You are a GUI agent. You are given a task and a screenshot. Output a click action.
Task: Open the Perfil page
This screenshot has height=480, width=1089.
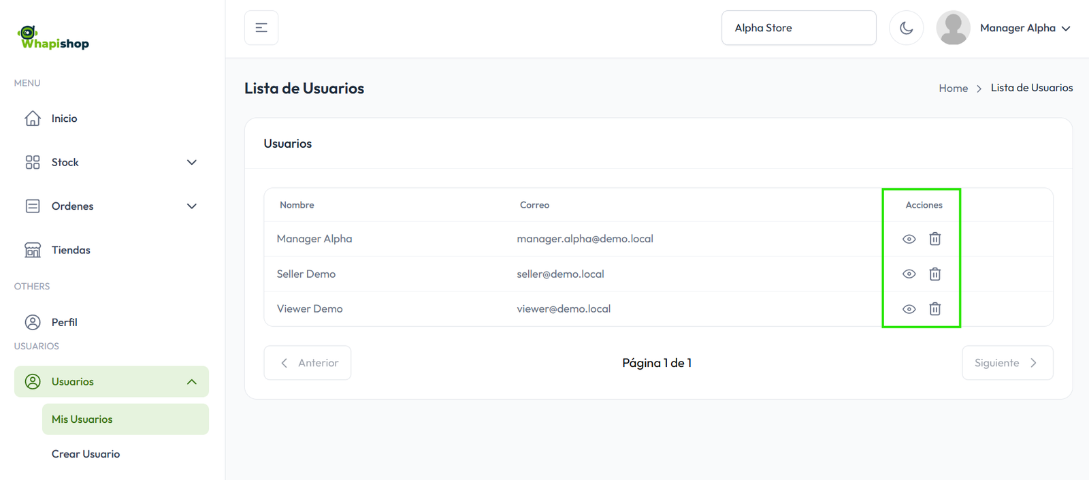[64, 322]
